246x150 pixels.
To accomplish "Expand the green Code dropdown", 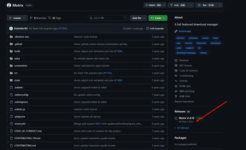I will coord(158,18).
